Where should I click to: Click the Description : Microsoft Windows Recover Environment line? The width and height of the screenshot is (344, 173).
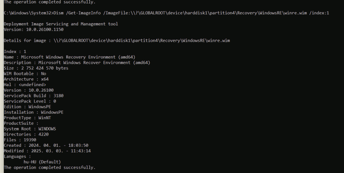[x=77, y=62]
